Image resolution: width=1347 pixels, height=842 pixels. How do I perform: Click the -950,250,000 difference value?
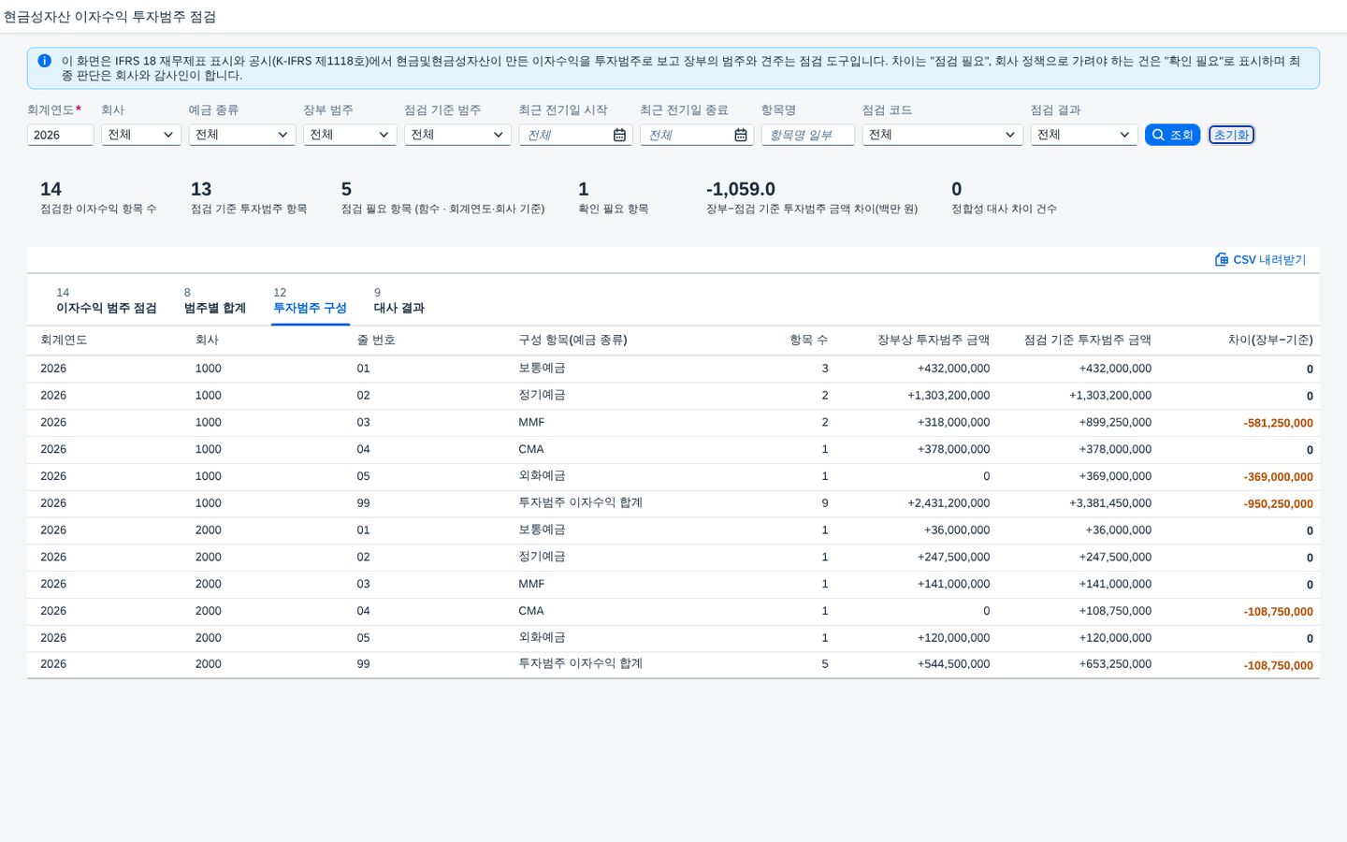click(x=1278, y=504)
